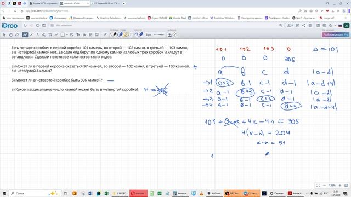The height and width of the screenshot is (197, 351).
Task: Click the board name field
Action: coord(64,26)
